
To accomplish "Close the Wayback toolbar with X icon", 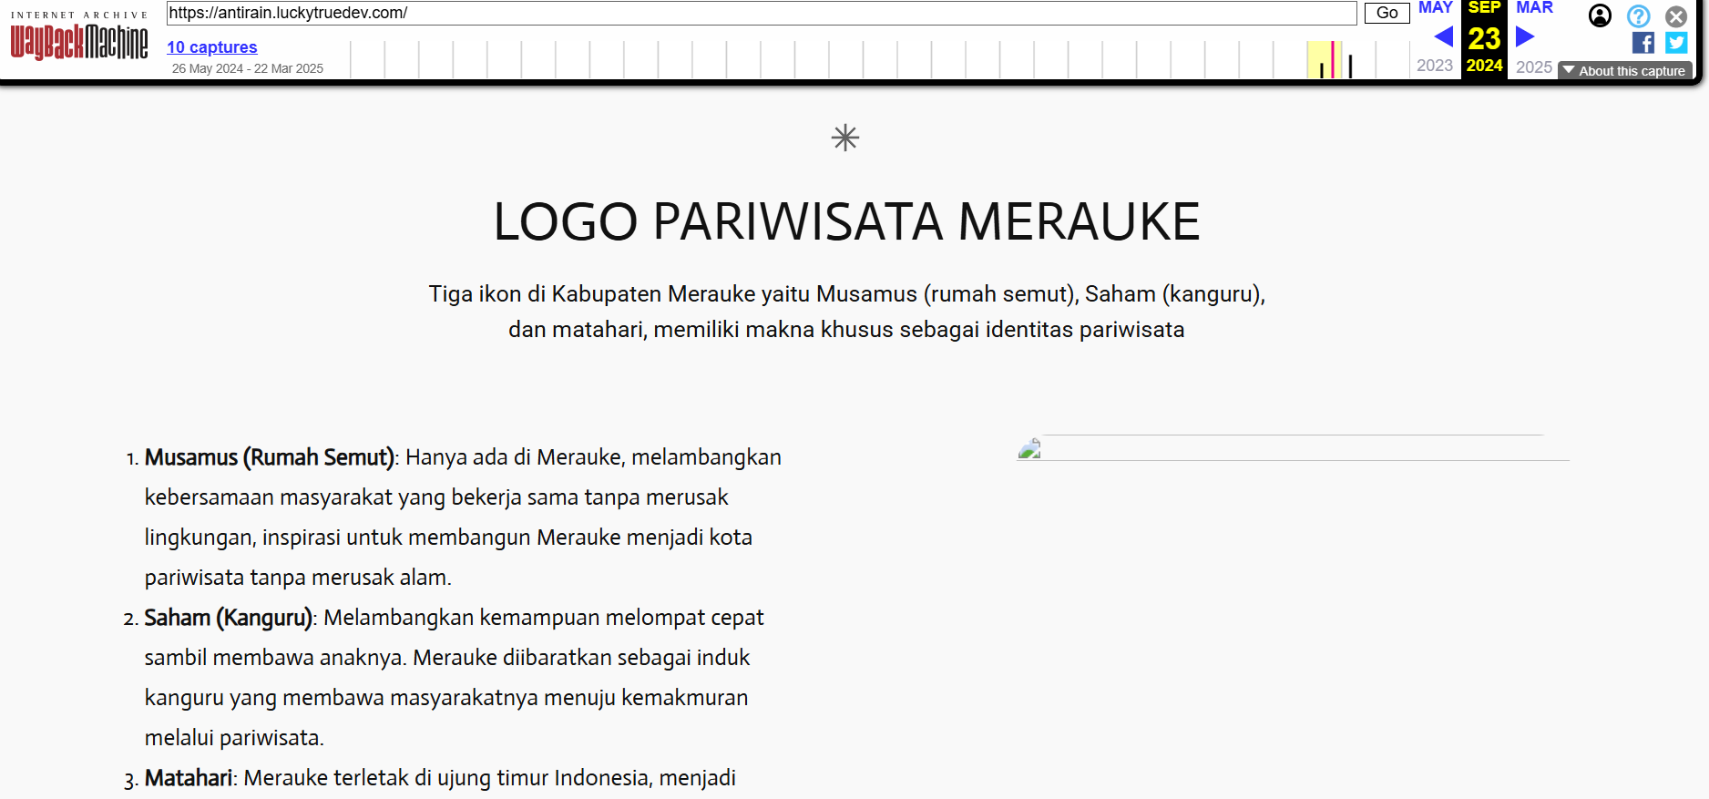I will (x=1676, y=16).
